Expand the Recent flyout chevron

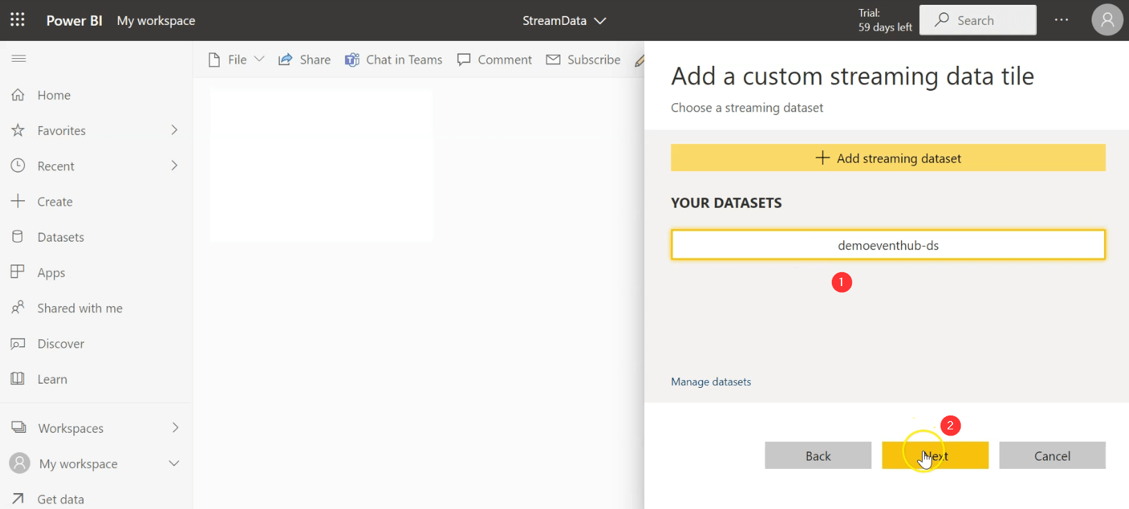pos(175,165)
